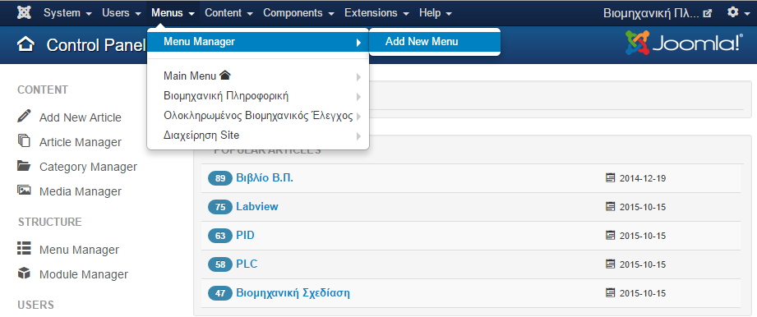Click the Module Manager cube icon
The image size is (757, 317).
coord(24,273)
